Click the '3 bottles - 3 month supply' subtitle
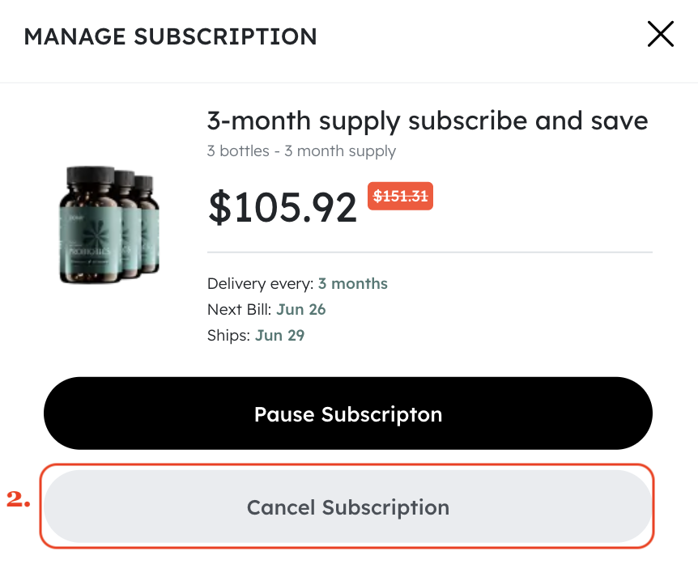This screenshot has width=698, height=568. pos(300,151)
